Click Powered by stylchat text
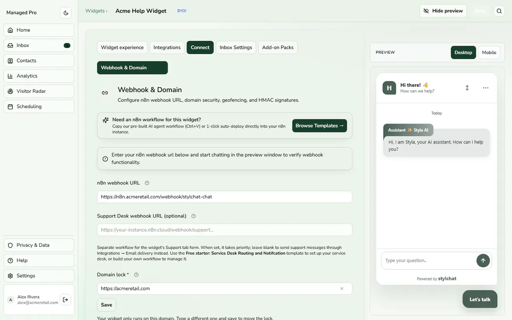 436,278
